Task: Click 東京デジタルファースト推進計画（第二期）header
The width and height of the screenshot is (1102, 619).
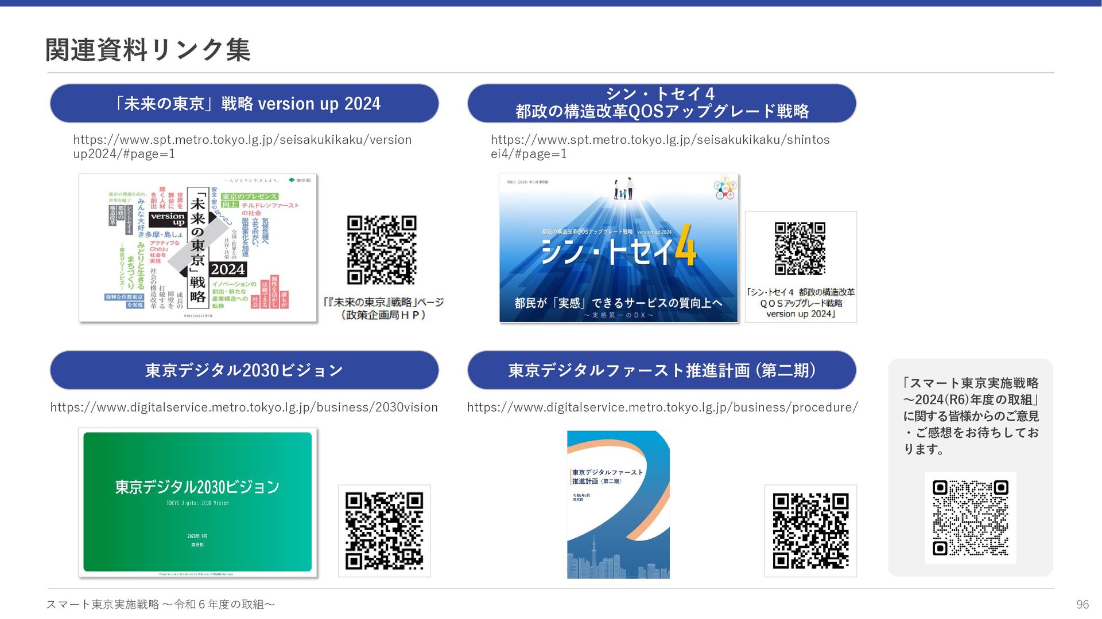Action: coord(662,370)
